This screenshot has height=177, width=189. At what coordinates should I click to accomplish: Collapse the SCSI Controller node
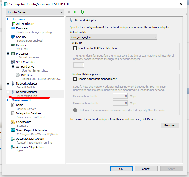(8, 62)
